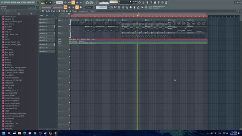Mute Track 7 using its green light
The width and height of the screenshot is (242, 136).
click(x=69, y=43)
